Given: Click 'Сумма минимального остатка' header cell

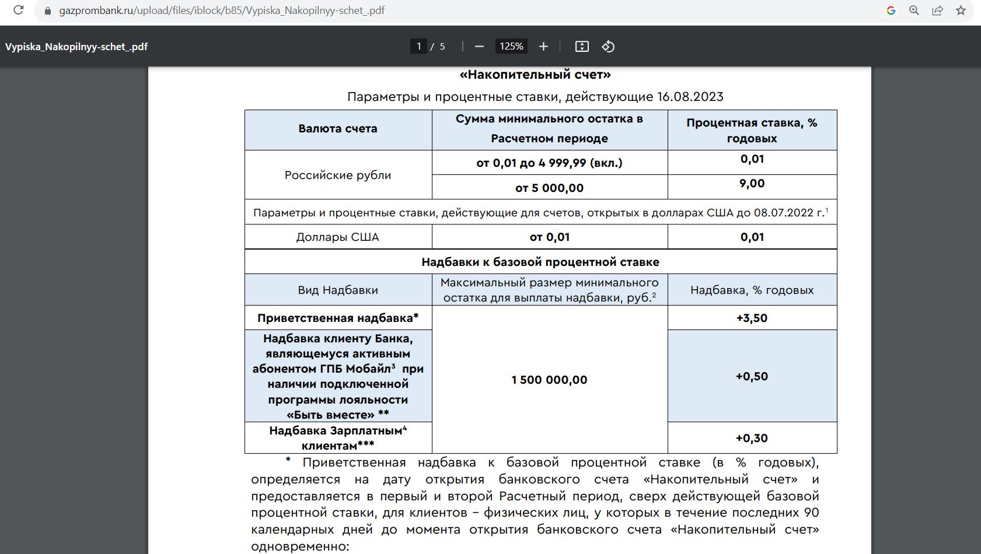Looking at the screenshot, I should (549, 129).
